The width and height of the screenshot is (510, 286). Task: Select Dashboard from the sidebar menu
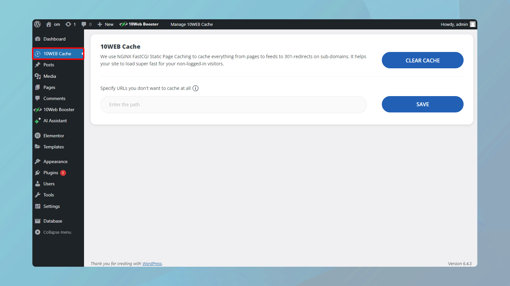click(55, 39)
